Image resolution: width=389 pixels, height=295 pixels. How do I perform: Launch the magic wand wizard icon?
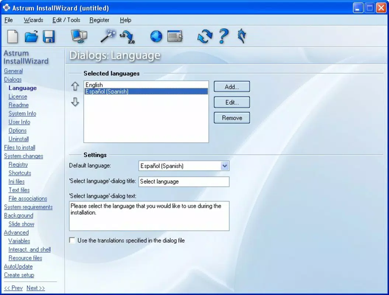coord(108,36)
